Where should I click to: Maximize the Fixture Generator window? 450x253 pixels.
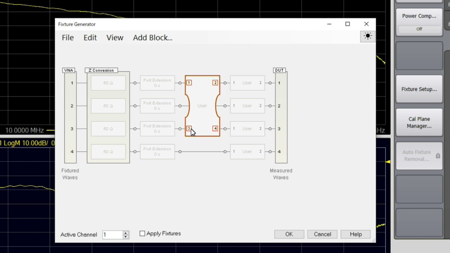[348, 24]
